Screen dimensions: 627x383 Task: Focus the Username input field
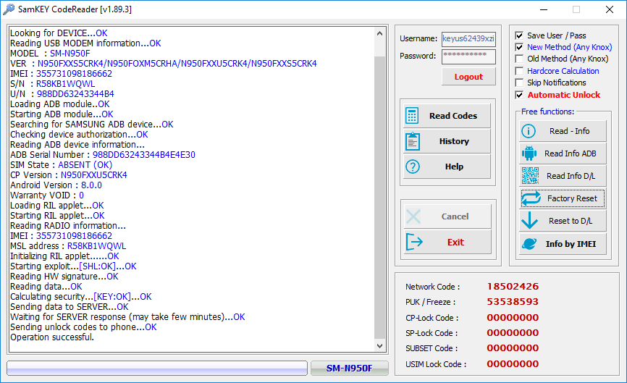pos(468,39)
